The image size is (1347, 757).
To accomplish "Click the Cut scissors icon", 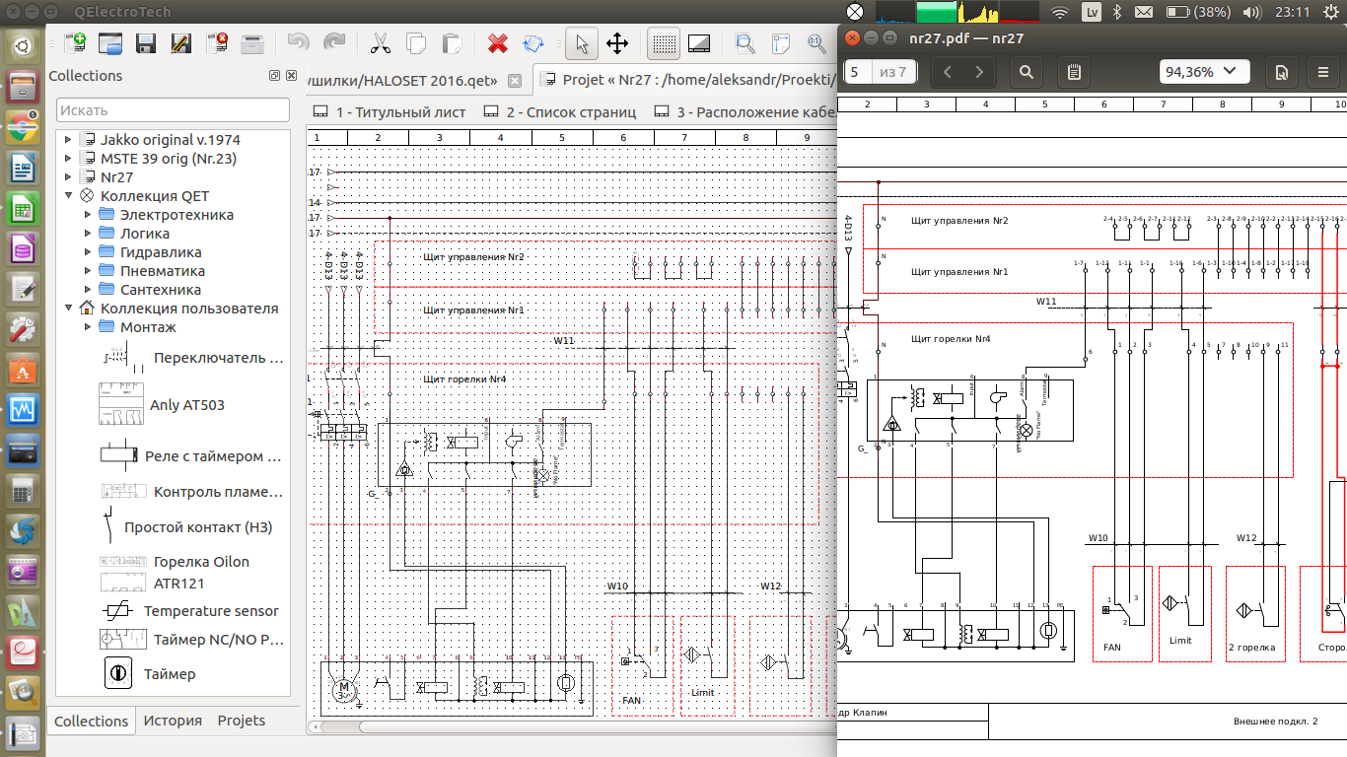I will [380, 43].
